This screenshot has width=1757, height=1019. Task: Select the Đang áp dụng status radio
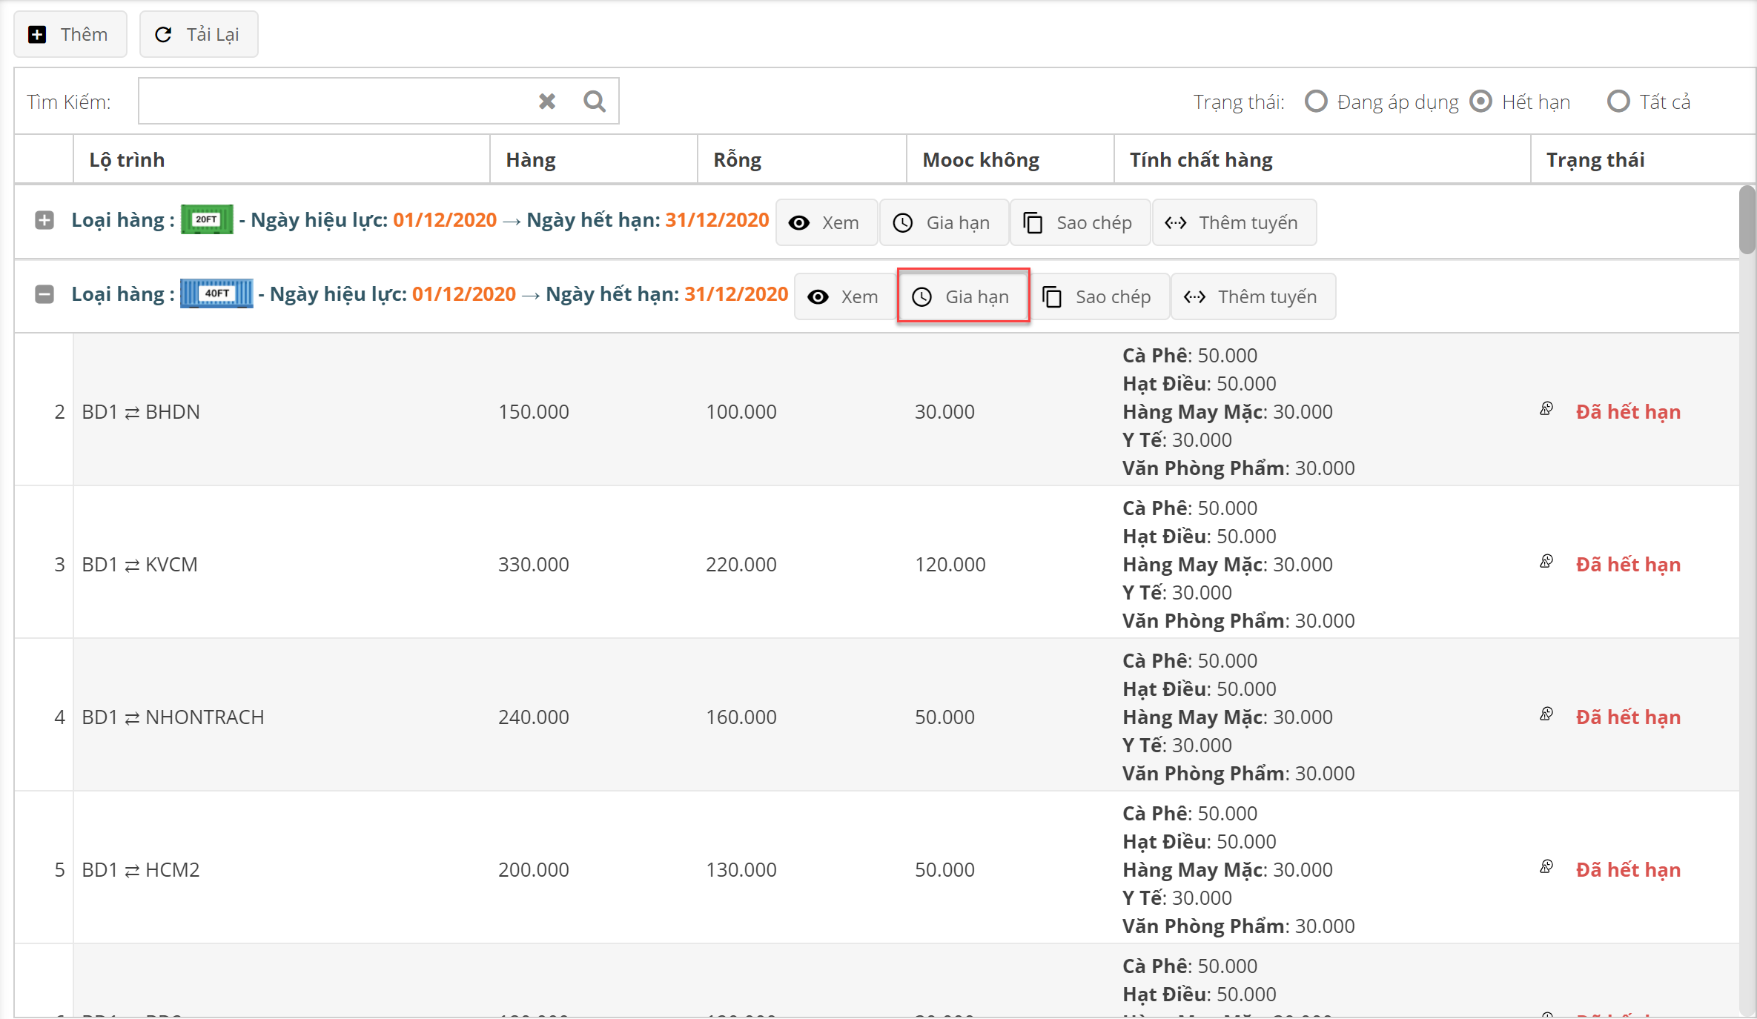pos(1317,102)
